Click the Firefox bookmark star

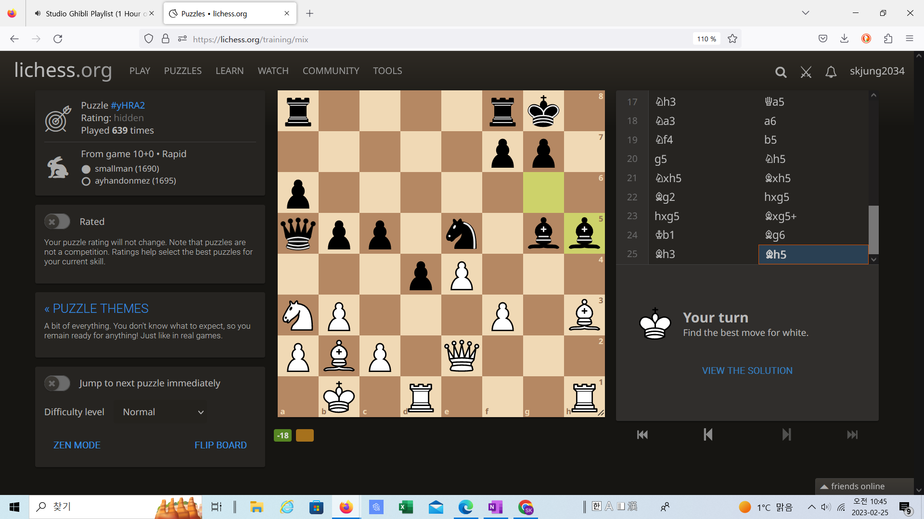(732, 39)
